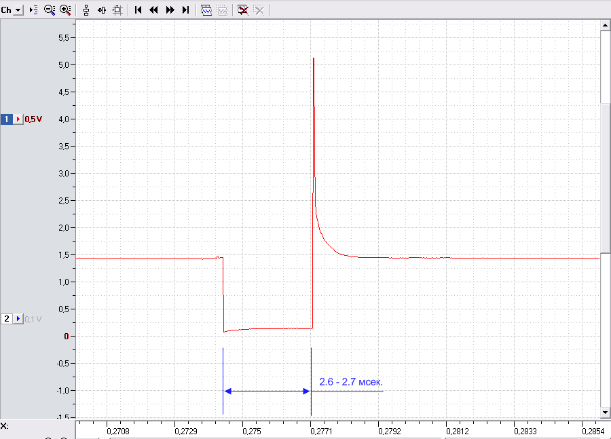Zoom in with the plus magnifier
The image size is (611, 439).
[x=65, y=10]
